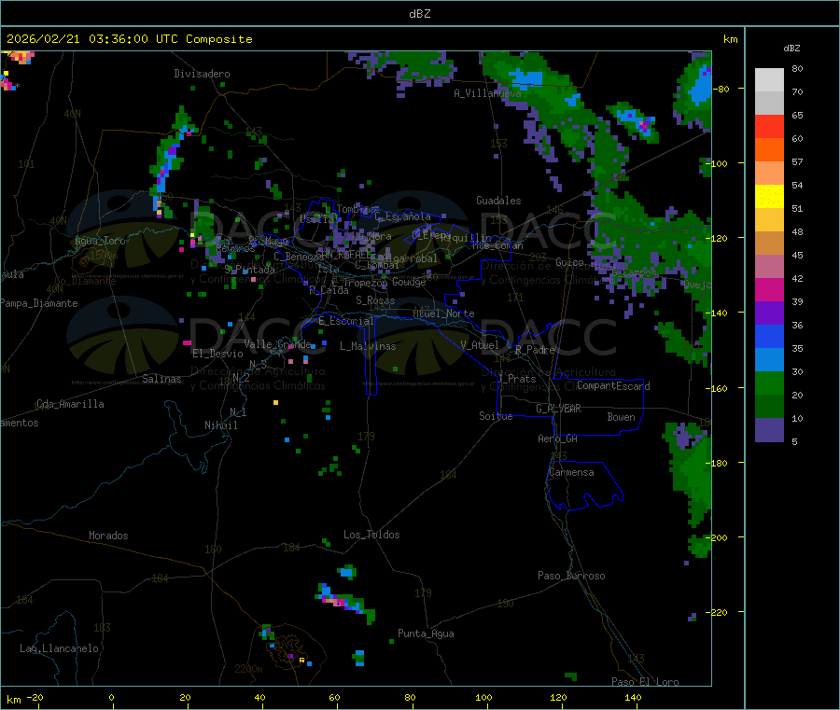
Task: Click the timestamp 2026/02/21 03:36:00 UTC Composite
Action: pyautogui.click(x=129, y=39)
